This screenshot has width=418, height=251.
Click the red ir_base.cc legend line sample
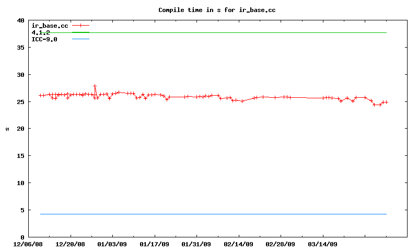[x=81, y=25]
